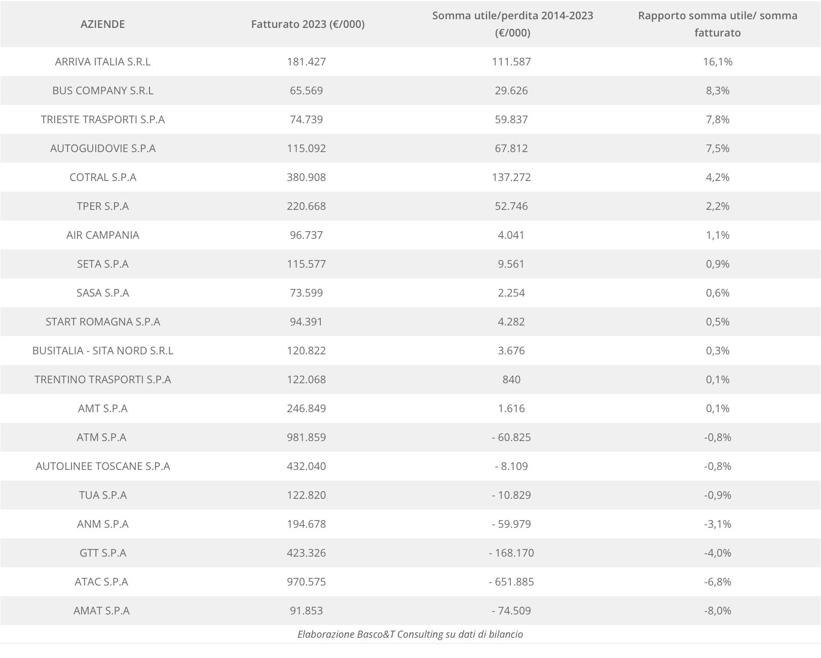The height and width of the screenshot is (658, 821).
Task: Select the ARRIVA ITALIA S.R.L company name
Action: click(102, 61)
